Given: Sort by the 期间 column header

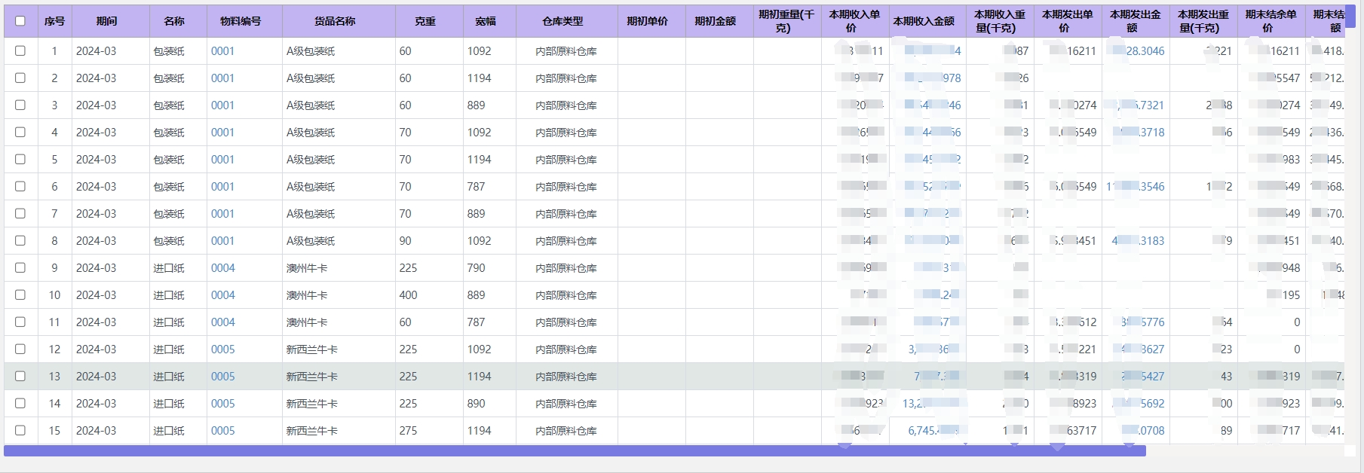Looking at the screenshot, I should pos(106,21).
